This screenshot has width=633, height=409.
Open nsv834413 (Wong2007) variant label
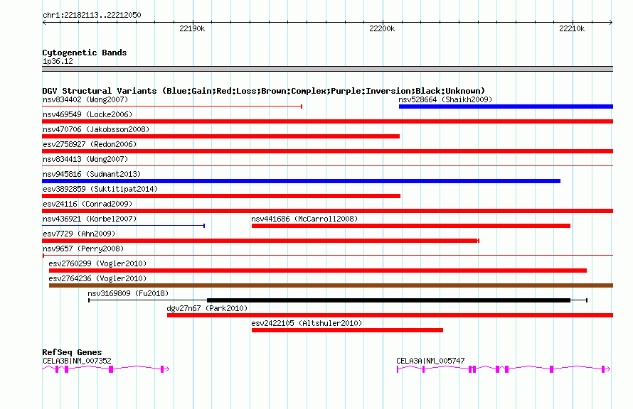85,159
